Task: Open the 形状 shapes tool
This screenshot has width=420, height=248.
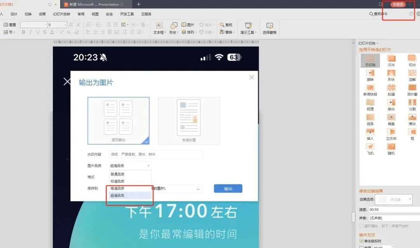Action: [x=174, y=28]
